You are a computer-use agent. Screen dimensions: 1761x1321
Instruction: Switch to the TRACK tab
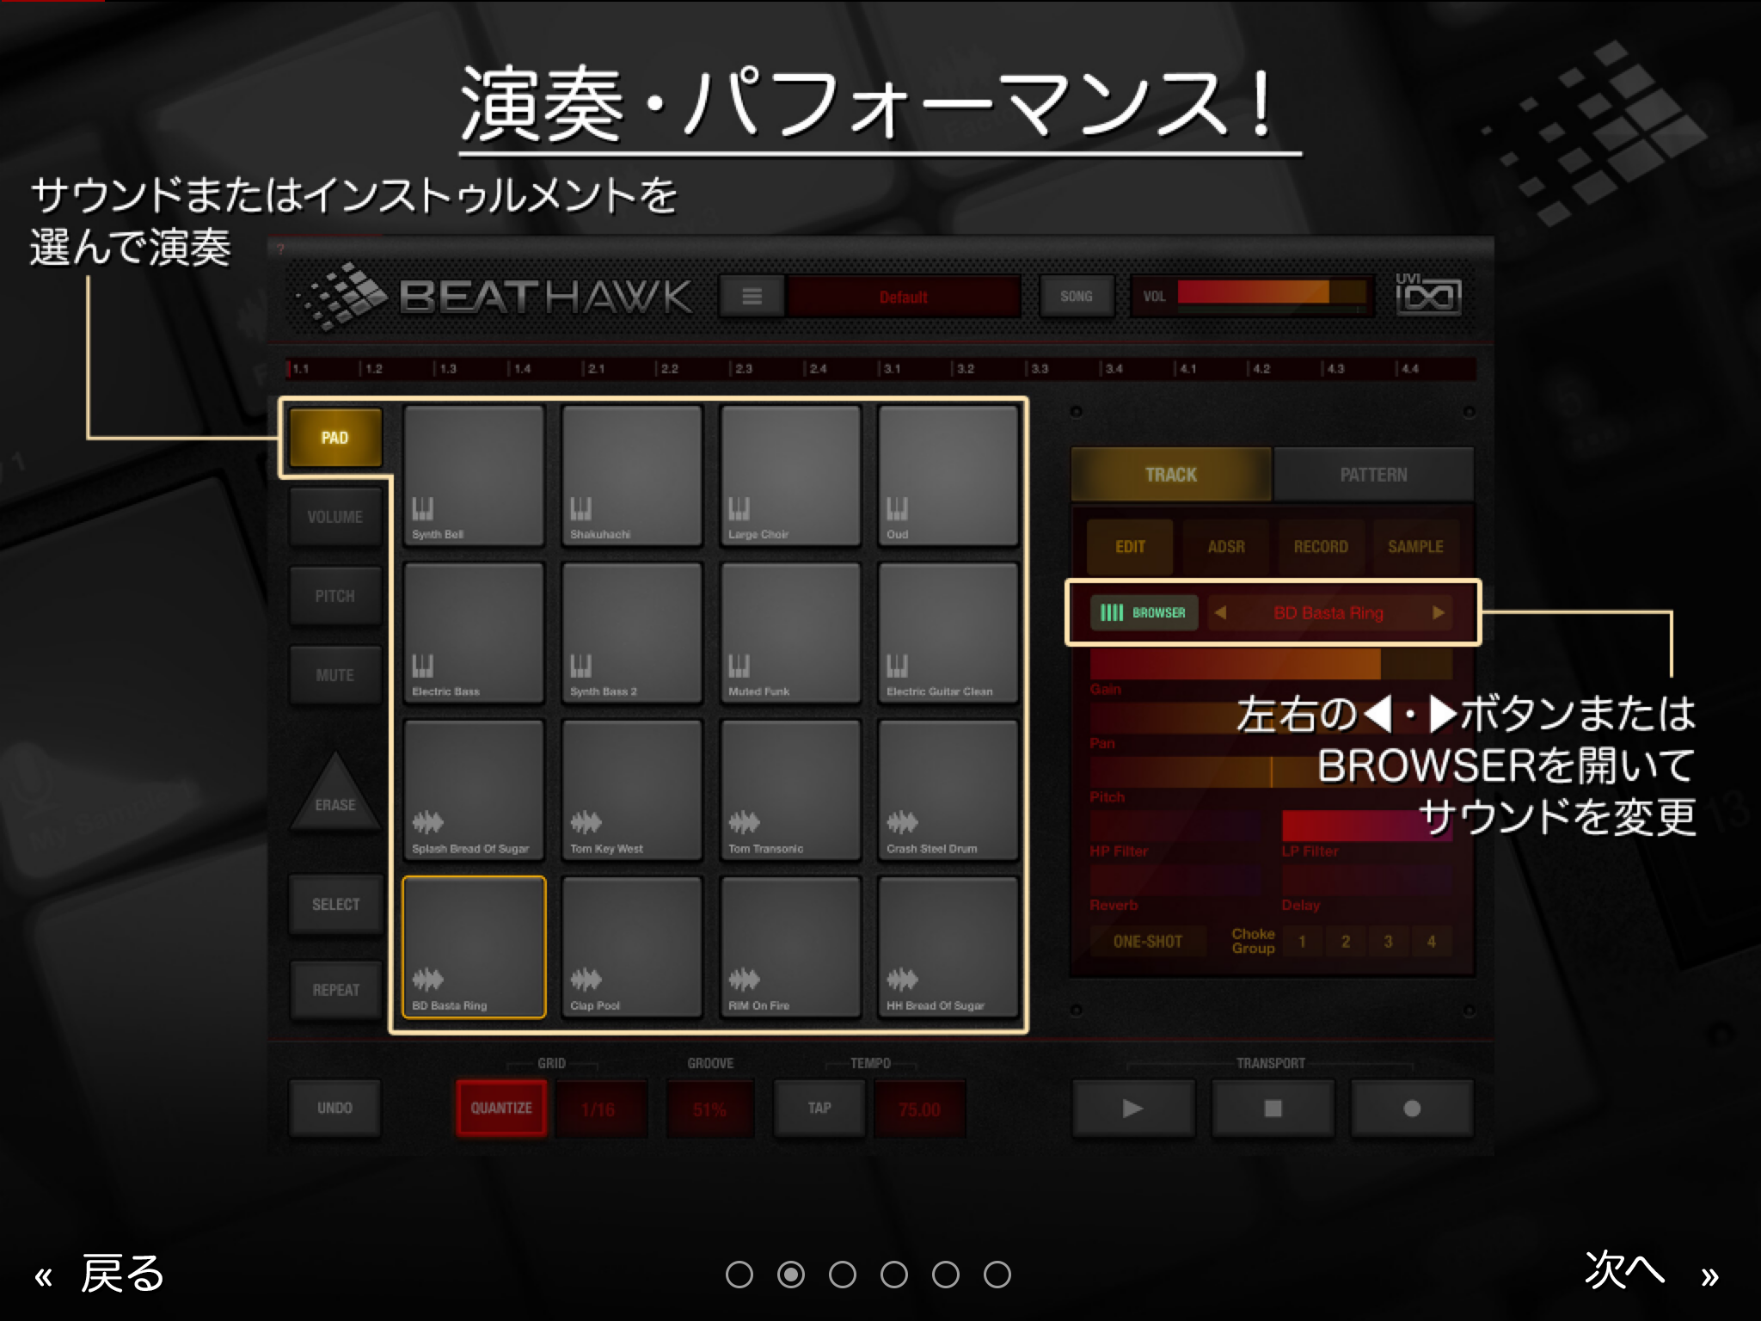(1171, 475)
